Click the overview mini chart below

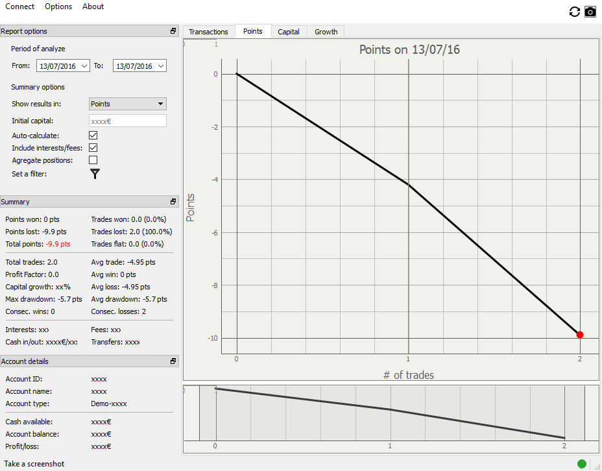[x=391, y=419]
